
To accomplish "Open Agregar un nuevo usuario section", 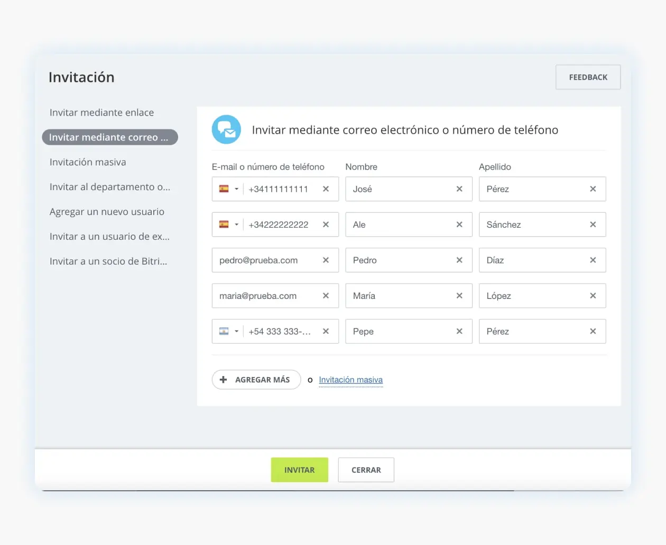I will click(x=107, y=212).
